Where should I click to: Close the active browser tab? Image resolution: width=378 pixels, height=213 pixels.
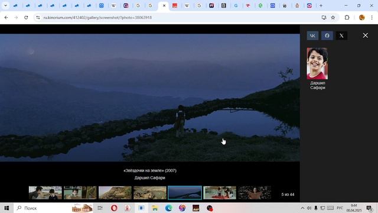(x=164, y=5)
